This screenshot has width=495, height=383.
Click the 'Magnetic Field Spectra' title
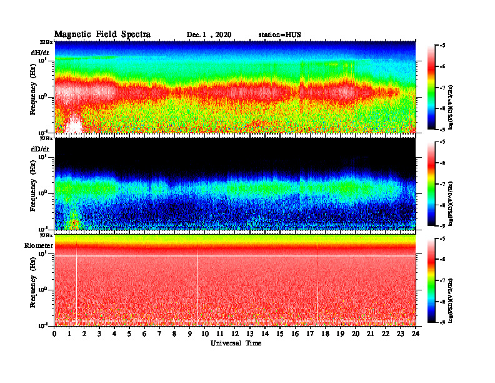(x=102, y=34)
